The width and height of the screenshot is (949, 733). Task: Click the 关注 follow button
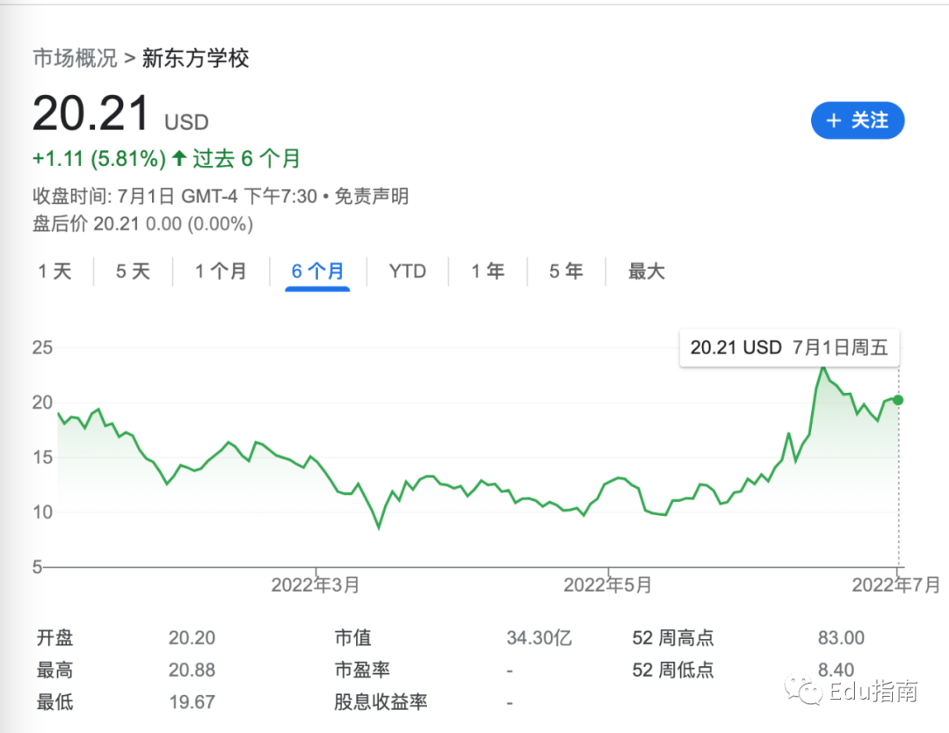(x=857, y=120)
